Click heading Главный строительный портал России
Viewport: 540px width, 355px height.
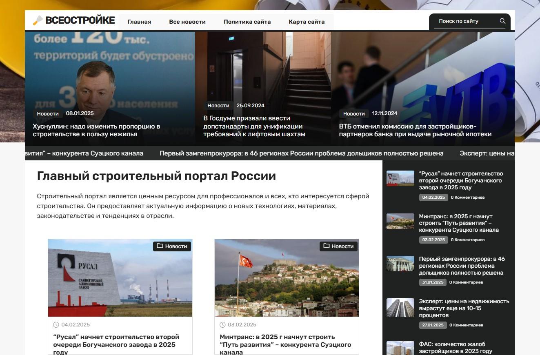pyautogui.click(x=156, y=176)
